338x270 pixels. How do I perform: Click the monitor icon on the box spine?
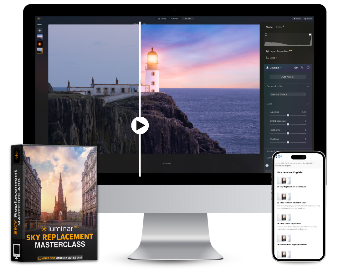[17, 251]
